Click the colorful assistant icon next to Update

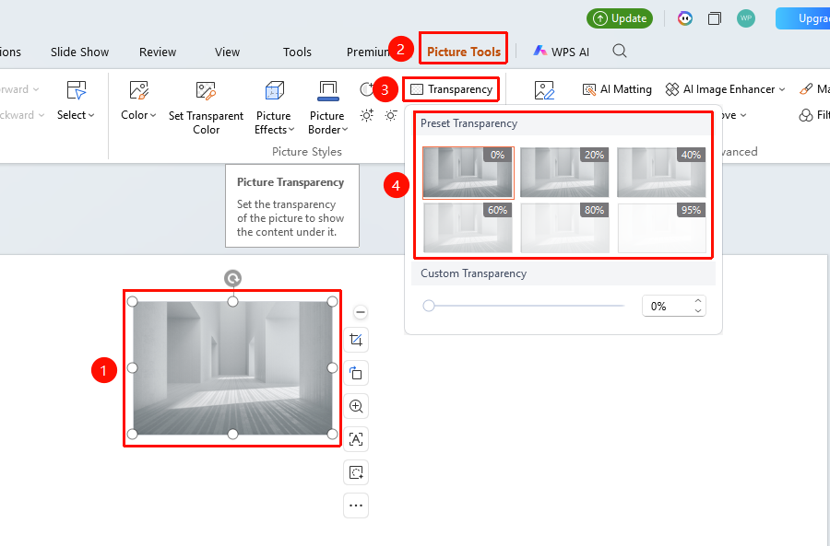pos(685,18)
